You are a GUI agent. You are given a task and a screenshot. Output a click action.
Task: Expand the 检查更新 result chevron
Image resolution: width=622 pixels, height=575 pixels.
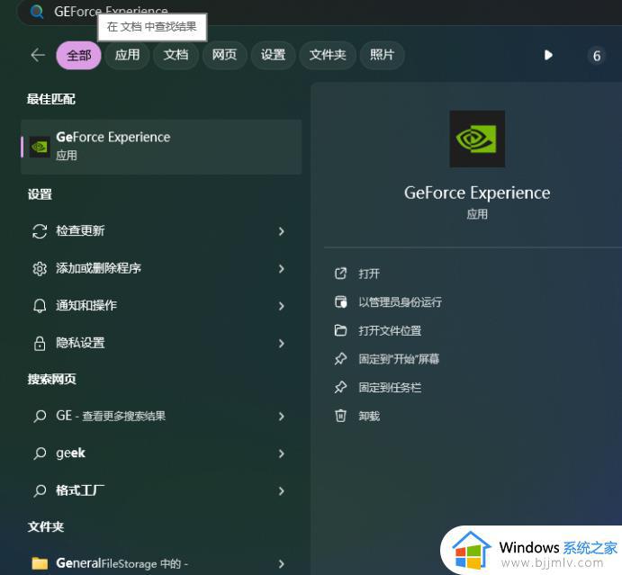point(281,231)
